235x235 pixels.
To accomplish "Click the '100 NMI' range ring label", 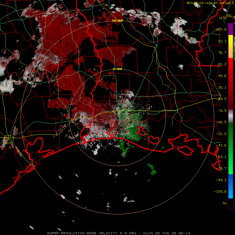I will pyautogui.click(x=117, y=21).
